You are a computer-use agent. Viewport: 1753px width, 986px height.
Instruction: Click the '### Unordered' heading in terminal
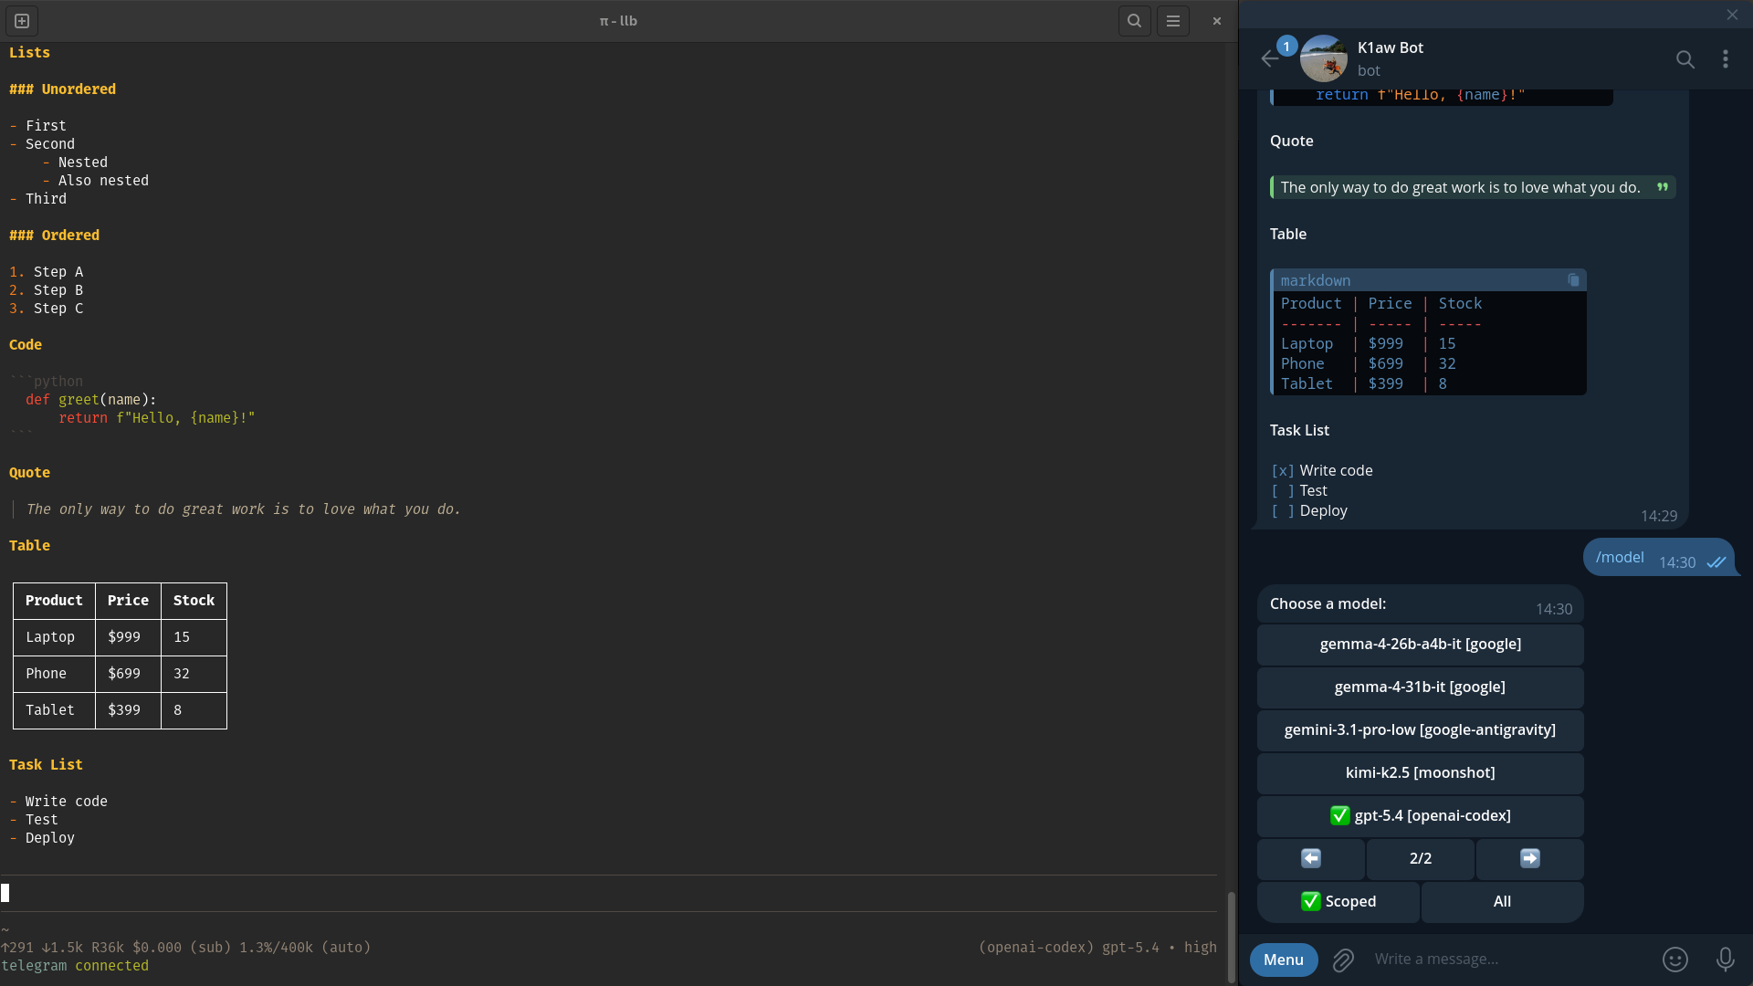pyautogui.click(x=62, y=89)
